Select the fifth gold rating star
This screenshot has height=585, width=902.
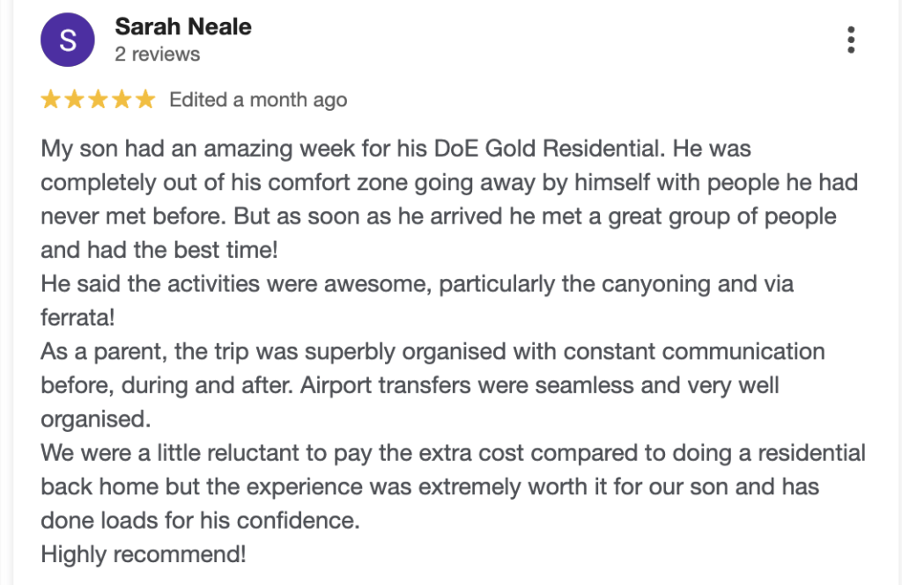pos(144,100)
